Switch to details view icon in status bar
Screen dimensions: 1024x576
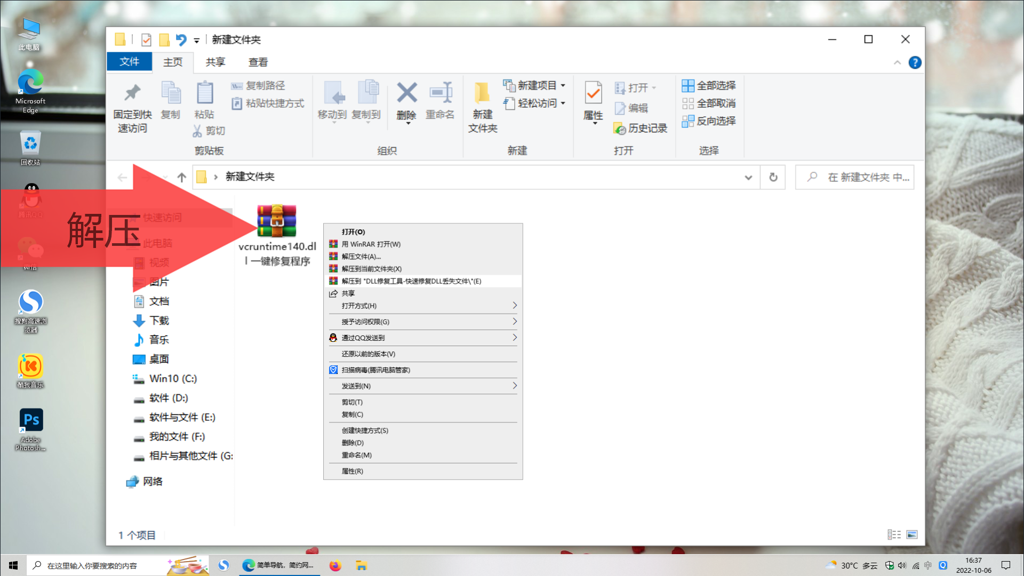point(894,534)
